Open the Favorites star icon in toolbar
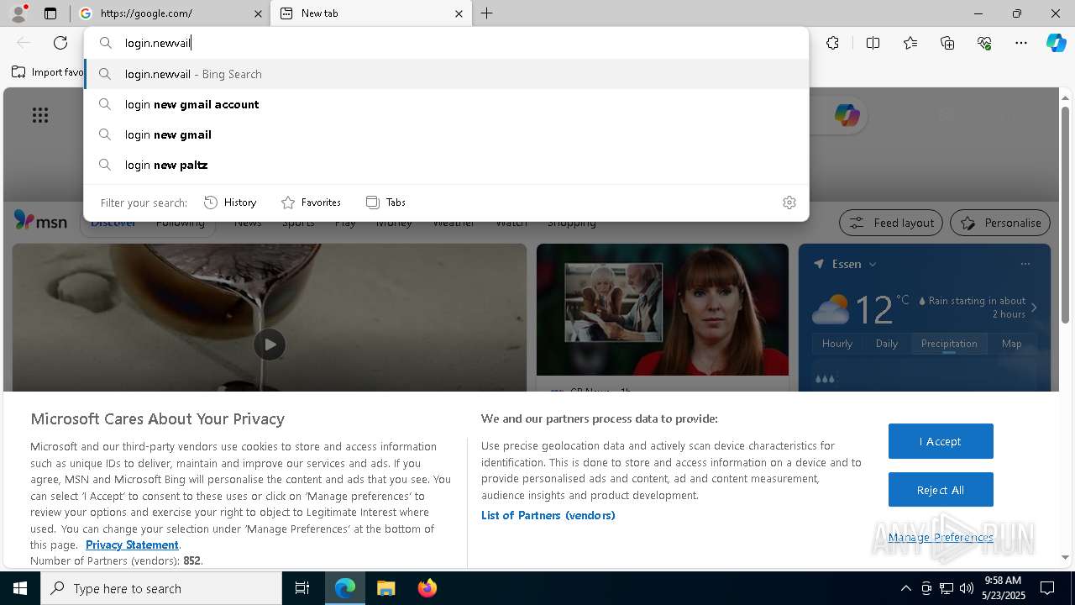The image size is (1075, 605). pos(910,43)
